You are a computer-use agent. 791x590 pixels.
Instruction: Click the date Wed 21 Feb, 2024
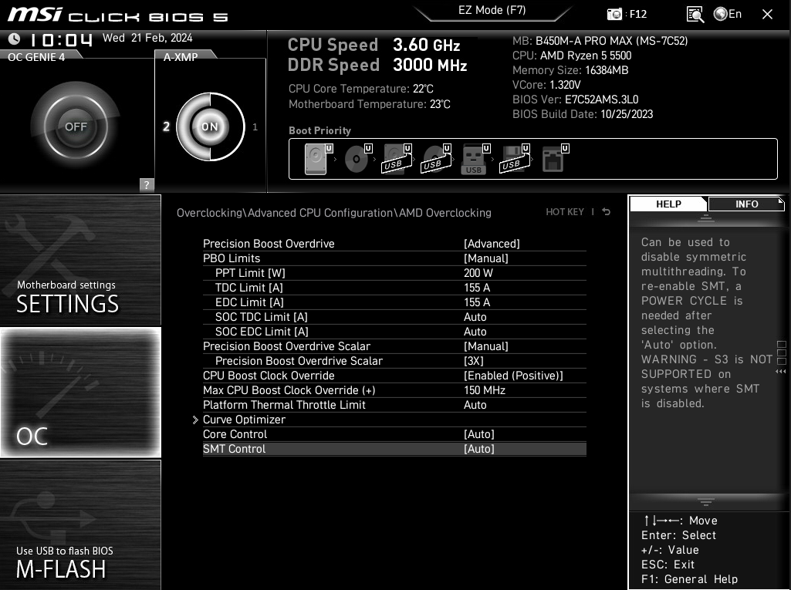[x=147, y=38]
